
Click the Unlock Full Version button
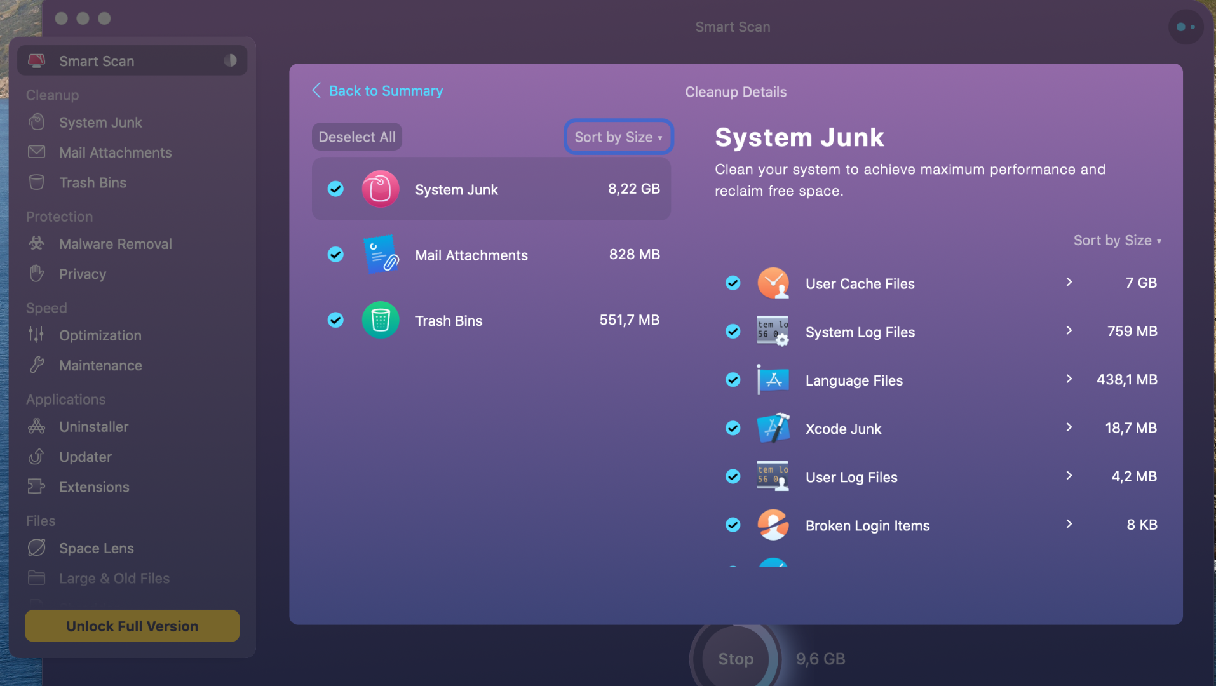click(132, 626)
